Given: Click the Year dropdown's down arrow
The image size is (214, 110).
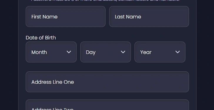Looking at the screenshot, I should 178,52.
